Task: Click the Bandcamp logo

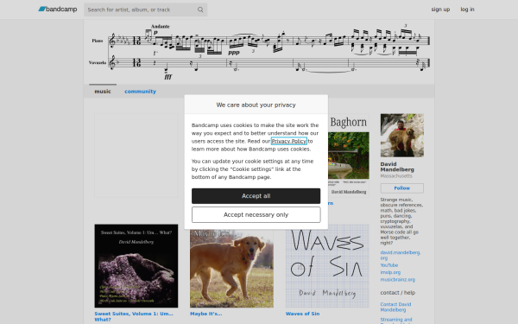Action: tap(58, 10)
